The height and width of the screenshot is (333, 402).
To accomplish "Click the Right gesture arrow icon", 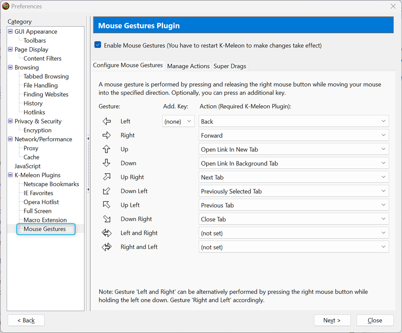I will coord(107,135).
